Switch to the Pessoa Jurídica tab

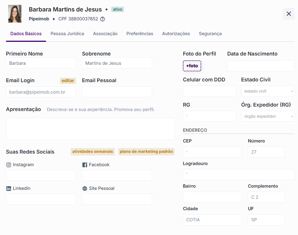[x=67, y=34]
